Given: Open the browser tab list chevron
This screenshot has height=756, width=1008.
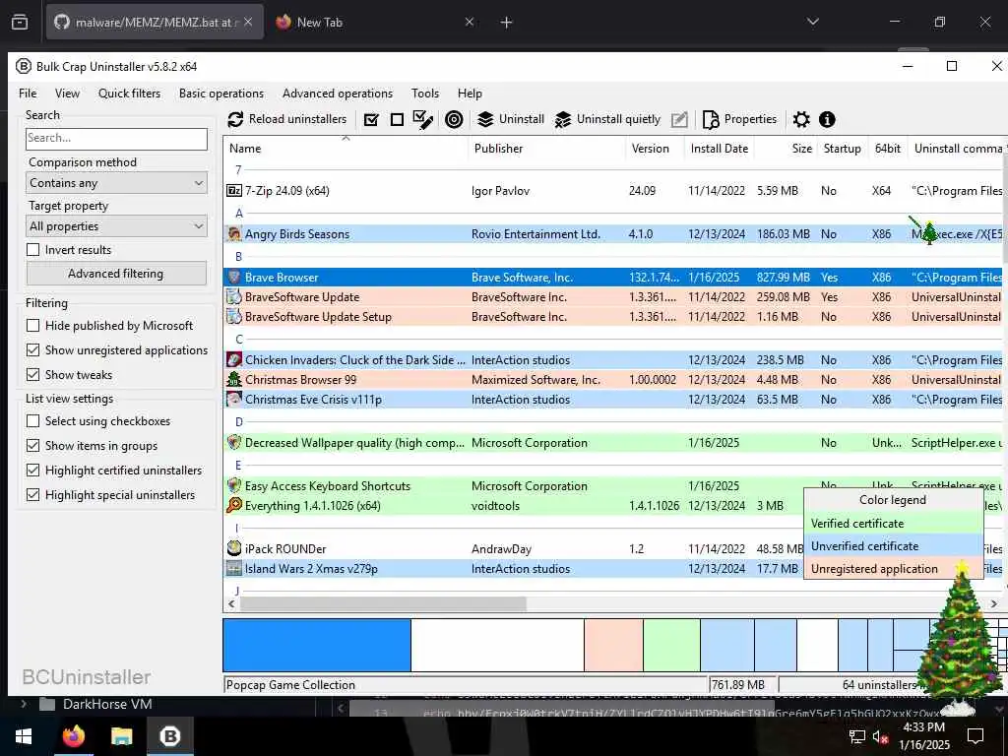Looking at the screenshot, I should click(813, 22).
